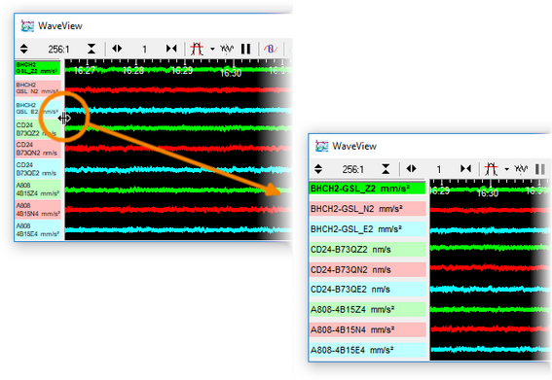The width and height of the screenshot is (552, 380).
Task: Click the red filter icon in the wide-label window
Action: 491,169
